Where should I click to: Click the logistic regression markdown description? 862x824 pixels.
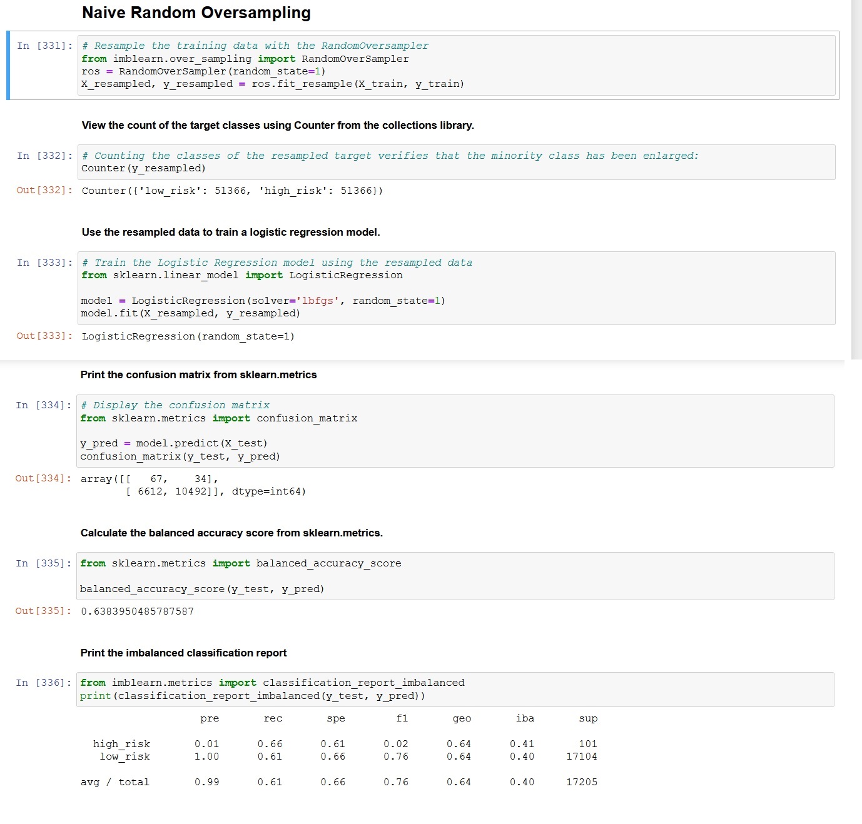230,232
